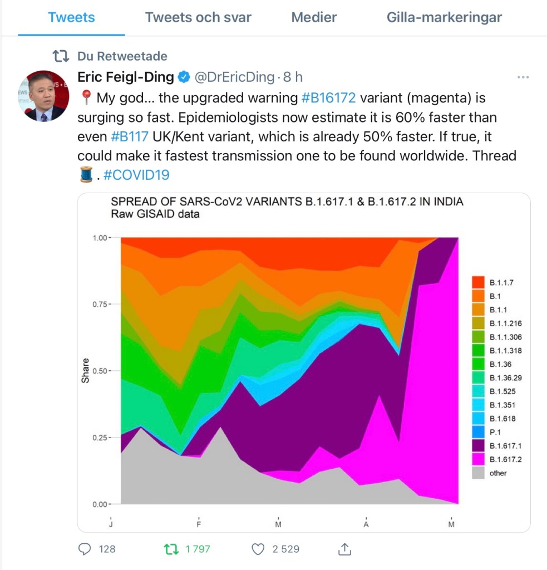
Task: Open the #B16172 hashtag link
Action: (328, 99)
